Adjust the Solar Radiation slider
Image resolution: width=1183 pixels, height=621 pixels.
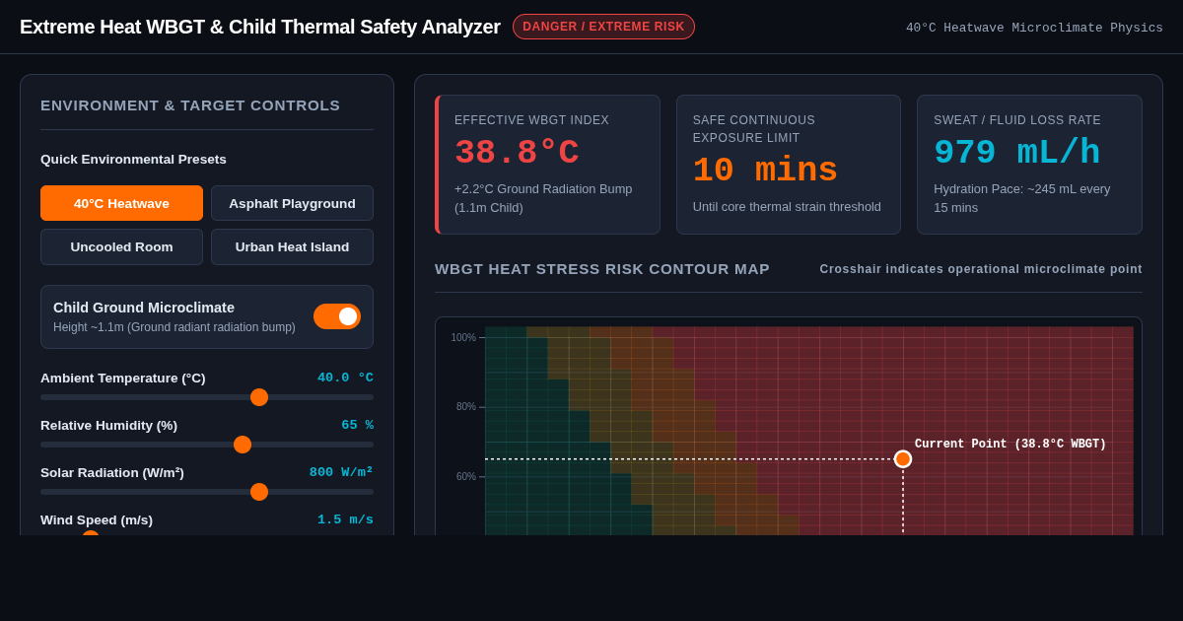(207, 492)
